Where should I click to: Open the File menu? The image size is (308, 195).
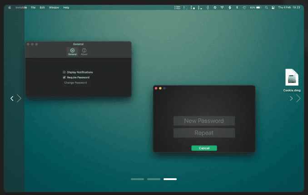tap(33, 7)
